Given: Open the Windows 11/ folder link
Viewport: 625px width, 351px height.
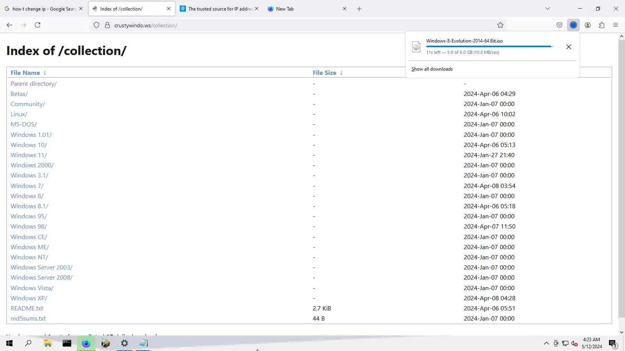Looking at the screenshot, I should [x=29, y=155].
